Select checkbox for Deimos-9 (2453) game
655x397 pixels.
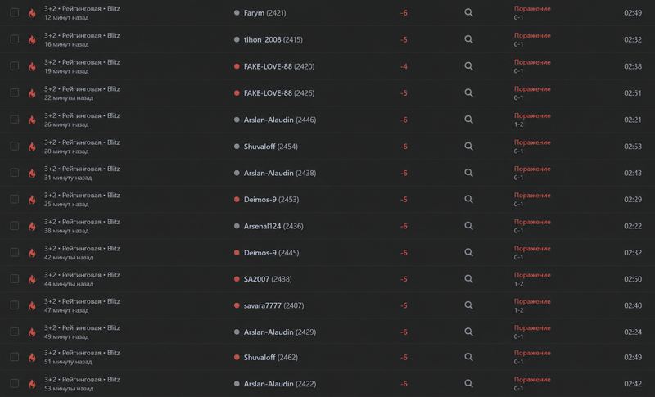coord(15,199)
